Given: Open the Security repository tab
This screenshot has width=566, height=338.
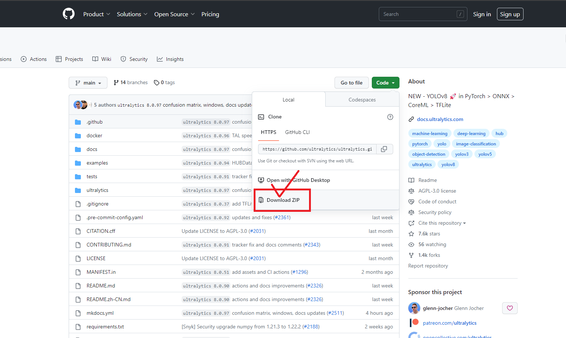Looking at the screenshot, I should click(134, 59).
